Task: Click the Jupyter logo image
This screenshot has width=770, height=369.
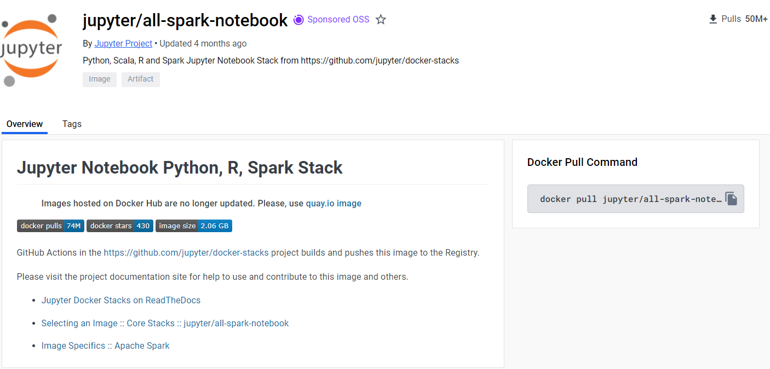Action: tap(31, 50)
